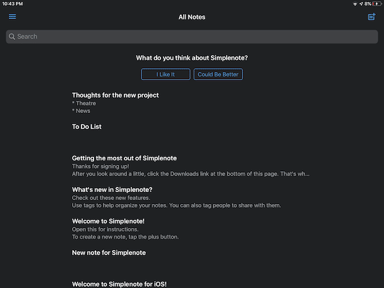Tap 'What do you think about Simplenote?' prompt

point(192,58)
